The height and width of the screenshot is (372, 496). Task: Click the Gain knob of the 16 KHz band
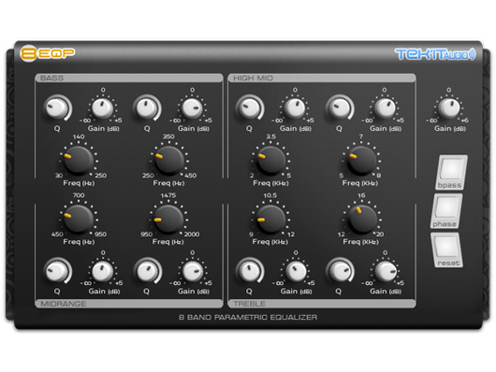(x=386, y=271)
